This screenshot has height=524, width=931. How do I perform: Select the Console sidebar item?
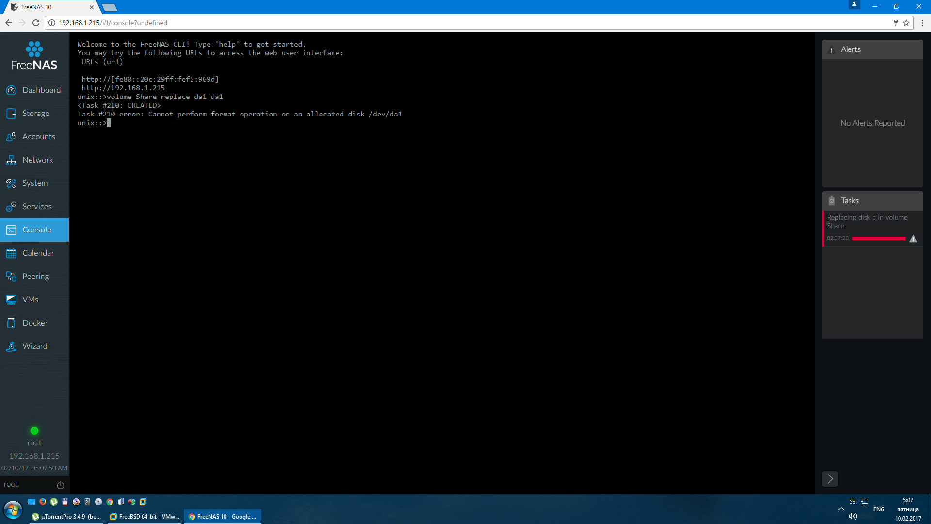point(34,230)
